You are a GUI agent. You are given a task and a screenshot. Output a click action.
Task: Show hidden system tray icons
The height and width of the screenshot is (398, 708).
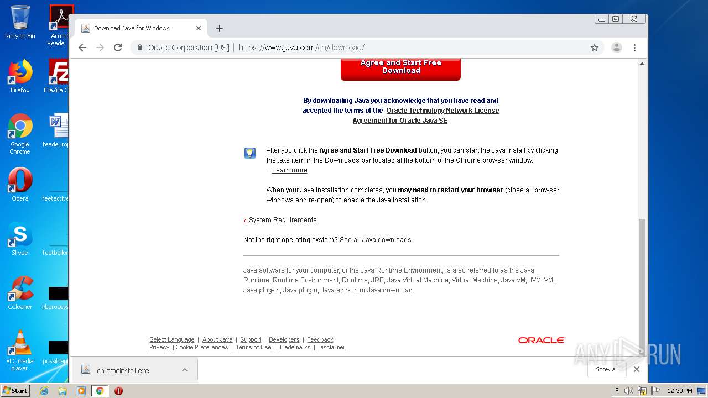coord(617,391)
